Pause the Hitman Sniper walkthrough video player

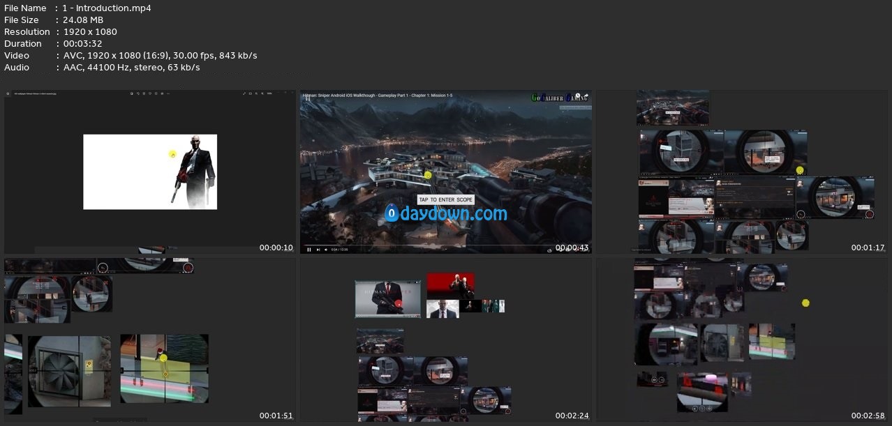[309, 250]
